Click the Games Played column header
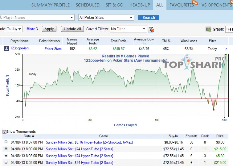The image size is (233, 167). tap(72, 41)
